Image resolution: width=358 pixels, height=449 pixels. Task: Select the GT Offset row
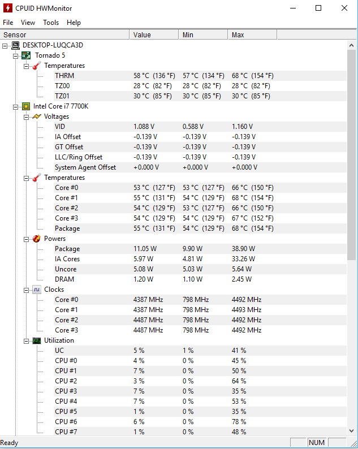point(200,147)
